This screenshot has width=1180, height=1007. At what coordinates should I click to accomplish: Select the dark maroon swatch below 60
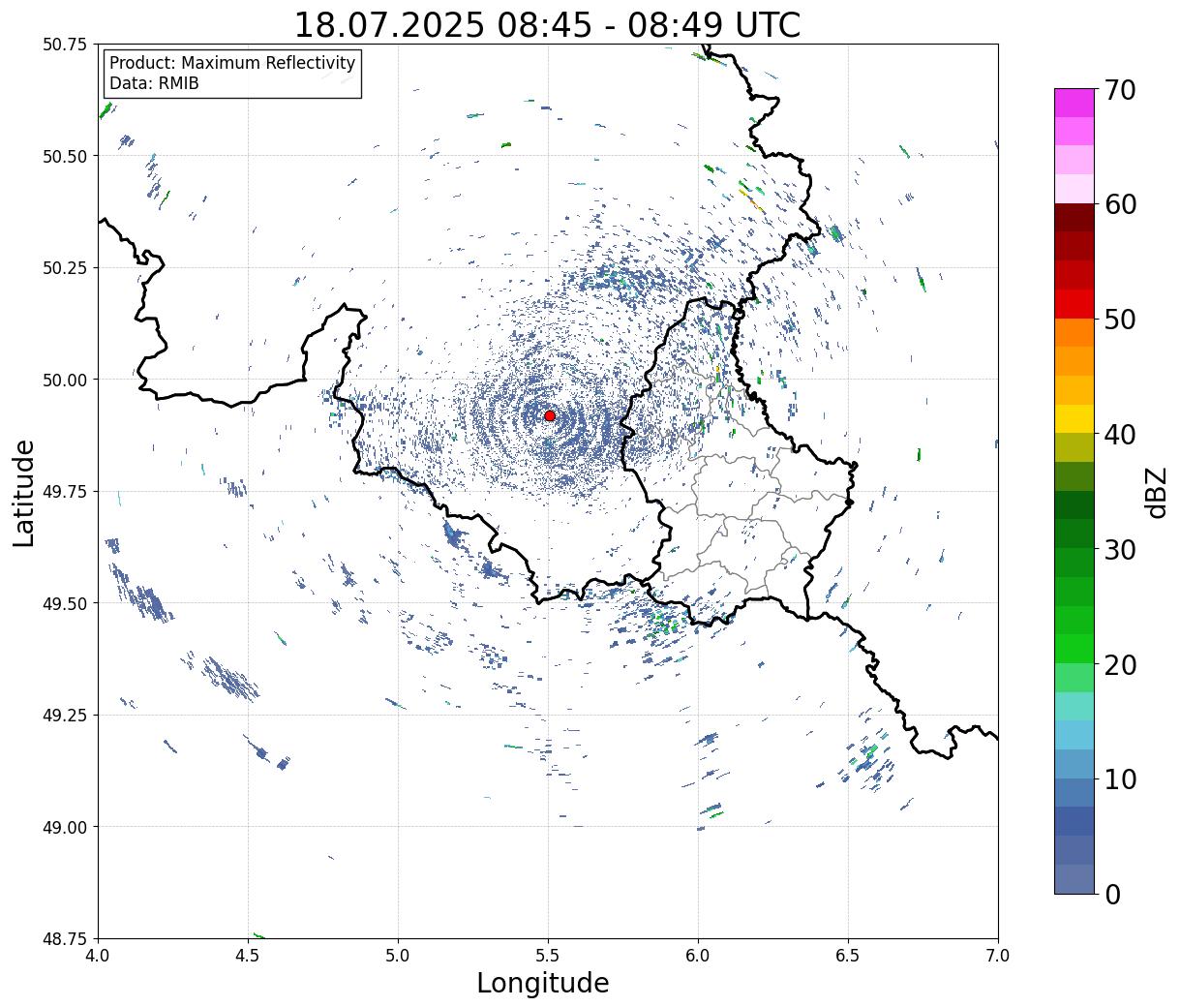[1074, 217]
